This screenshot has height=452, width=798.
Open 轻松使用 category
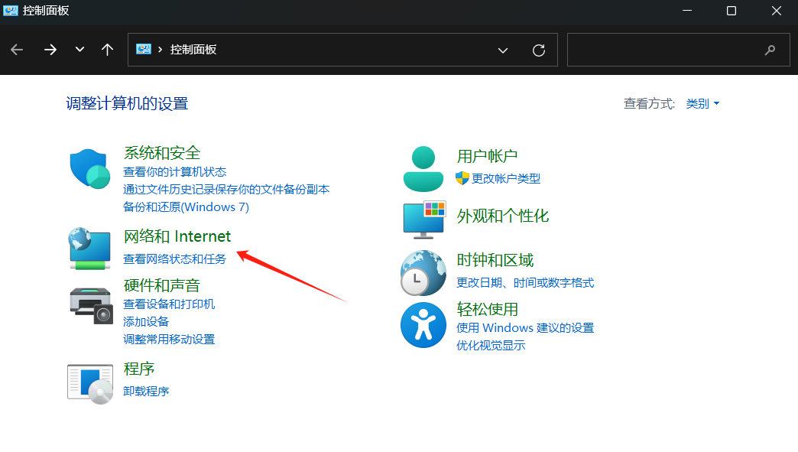point(487,309)
